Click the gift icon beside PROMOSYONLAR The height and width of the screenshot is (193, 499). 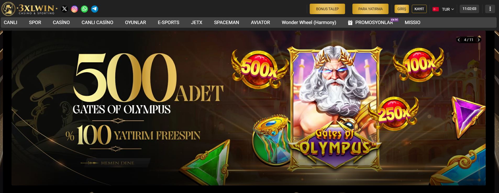(350, 22)
